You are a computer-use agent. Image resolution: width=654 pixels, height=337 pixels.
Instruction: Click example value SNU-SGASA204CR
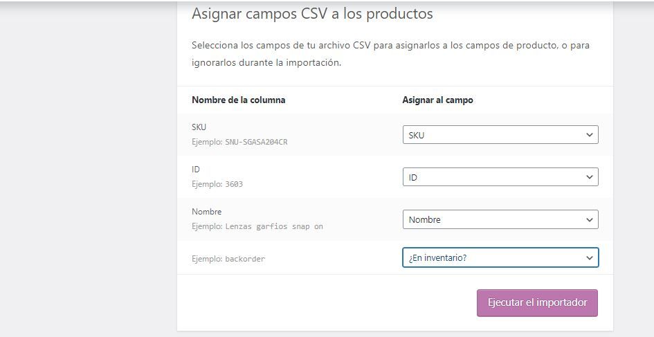(256, 142)
